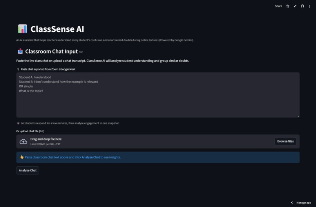Image resolution: width=316 pixels, height=207 pixels.
Task: Click the pointing hand emoji in the info banner
Action: 22,157
